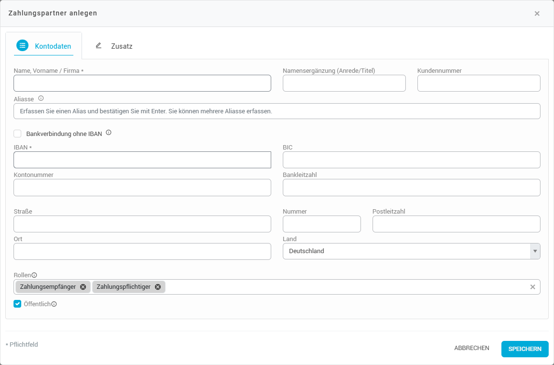
Task: Focus the Postleitzahl input field
Action: (x=456, y=224)
